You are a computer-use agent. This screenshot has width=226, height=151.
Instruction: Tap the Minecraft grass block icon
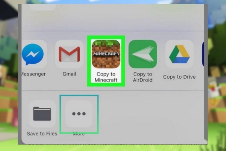pos(106,54)
